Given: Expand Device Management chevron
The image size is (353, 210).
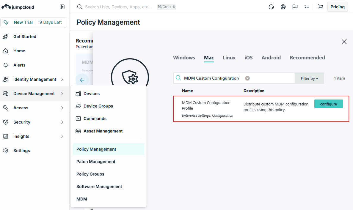Looking at the screenshot, I should point(62,94).
